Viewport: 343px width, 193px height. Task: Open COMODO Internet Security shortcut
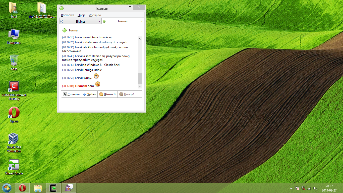coord(14,87)
